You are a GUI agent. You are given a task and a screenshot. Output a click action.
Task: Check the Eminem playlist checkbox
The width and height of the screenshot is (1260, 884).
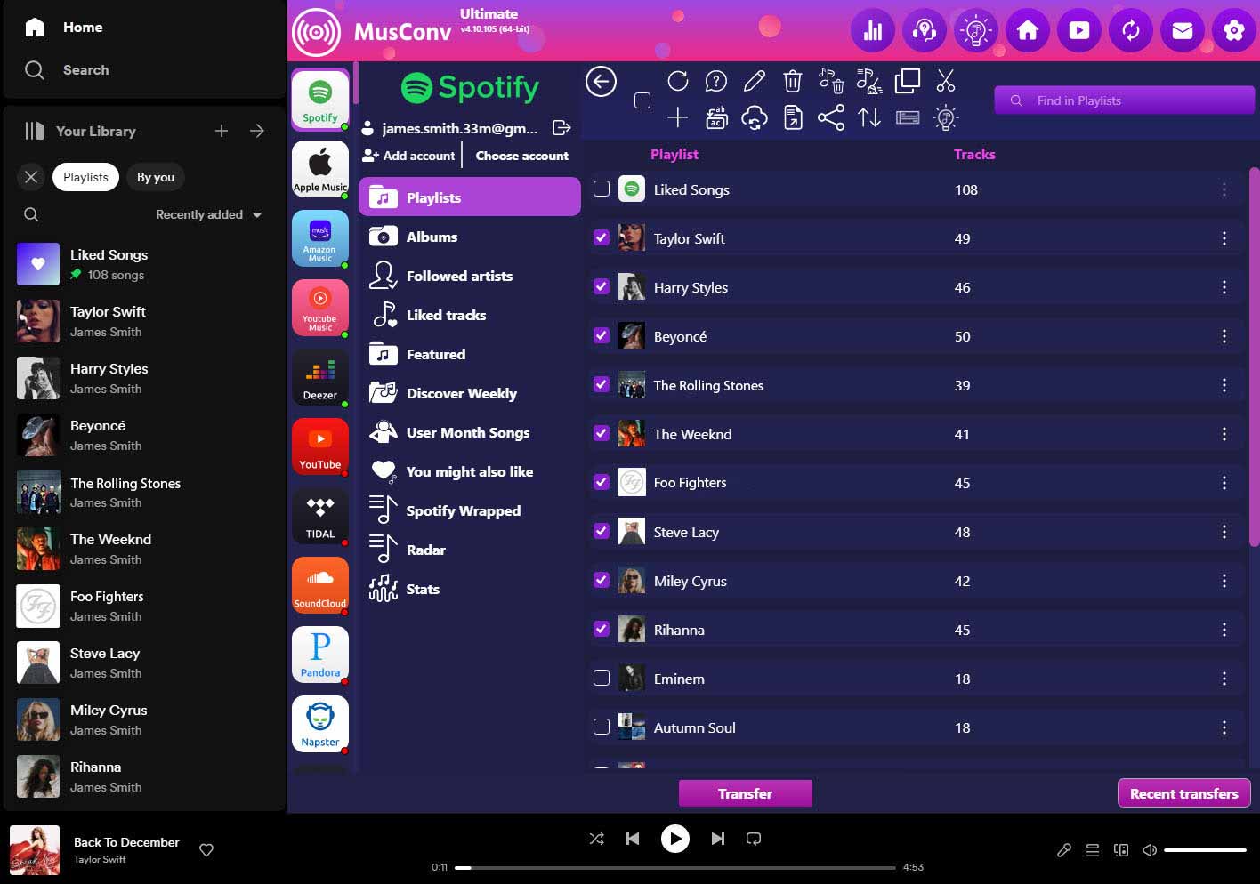tap(602, 678)
